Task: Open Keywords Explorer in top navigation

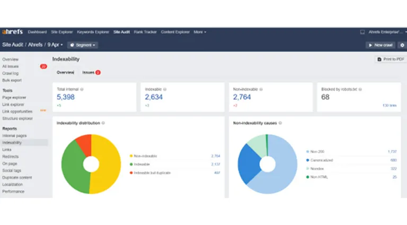Action: tap(93, 32)
